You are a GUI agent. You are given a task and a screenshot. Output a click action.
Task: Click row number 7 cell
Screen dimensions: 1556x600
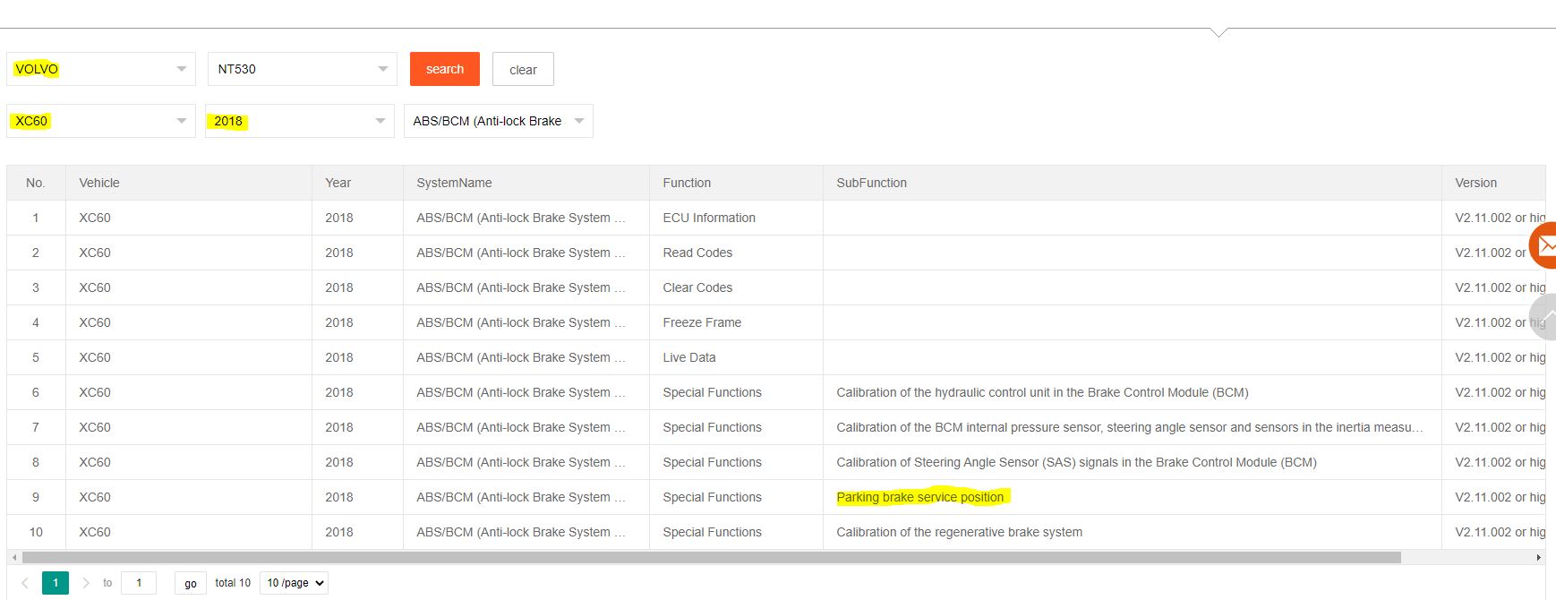[36, 427]
